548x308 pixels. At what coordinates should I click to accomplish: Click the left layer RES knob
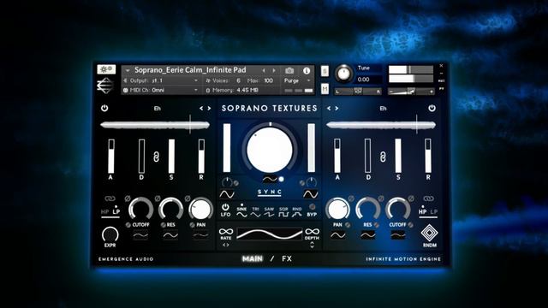[170, 209]
